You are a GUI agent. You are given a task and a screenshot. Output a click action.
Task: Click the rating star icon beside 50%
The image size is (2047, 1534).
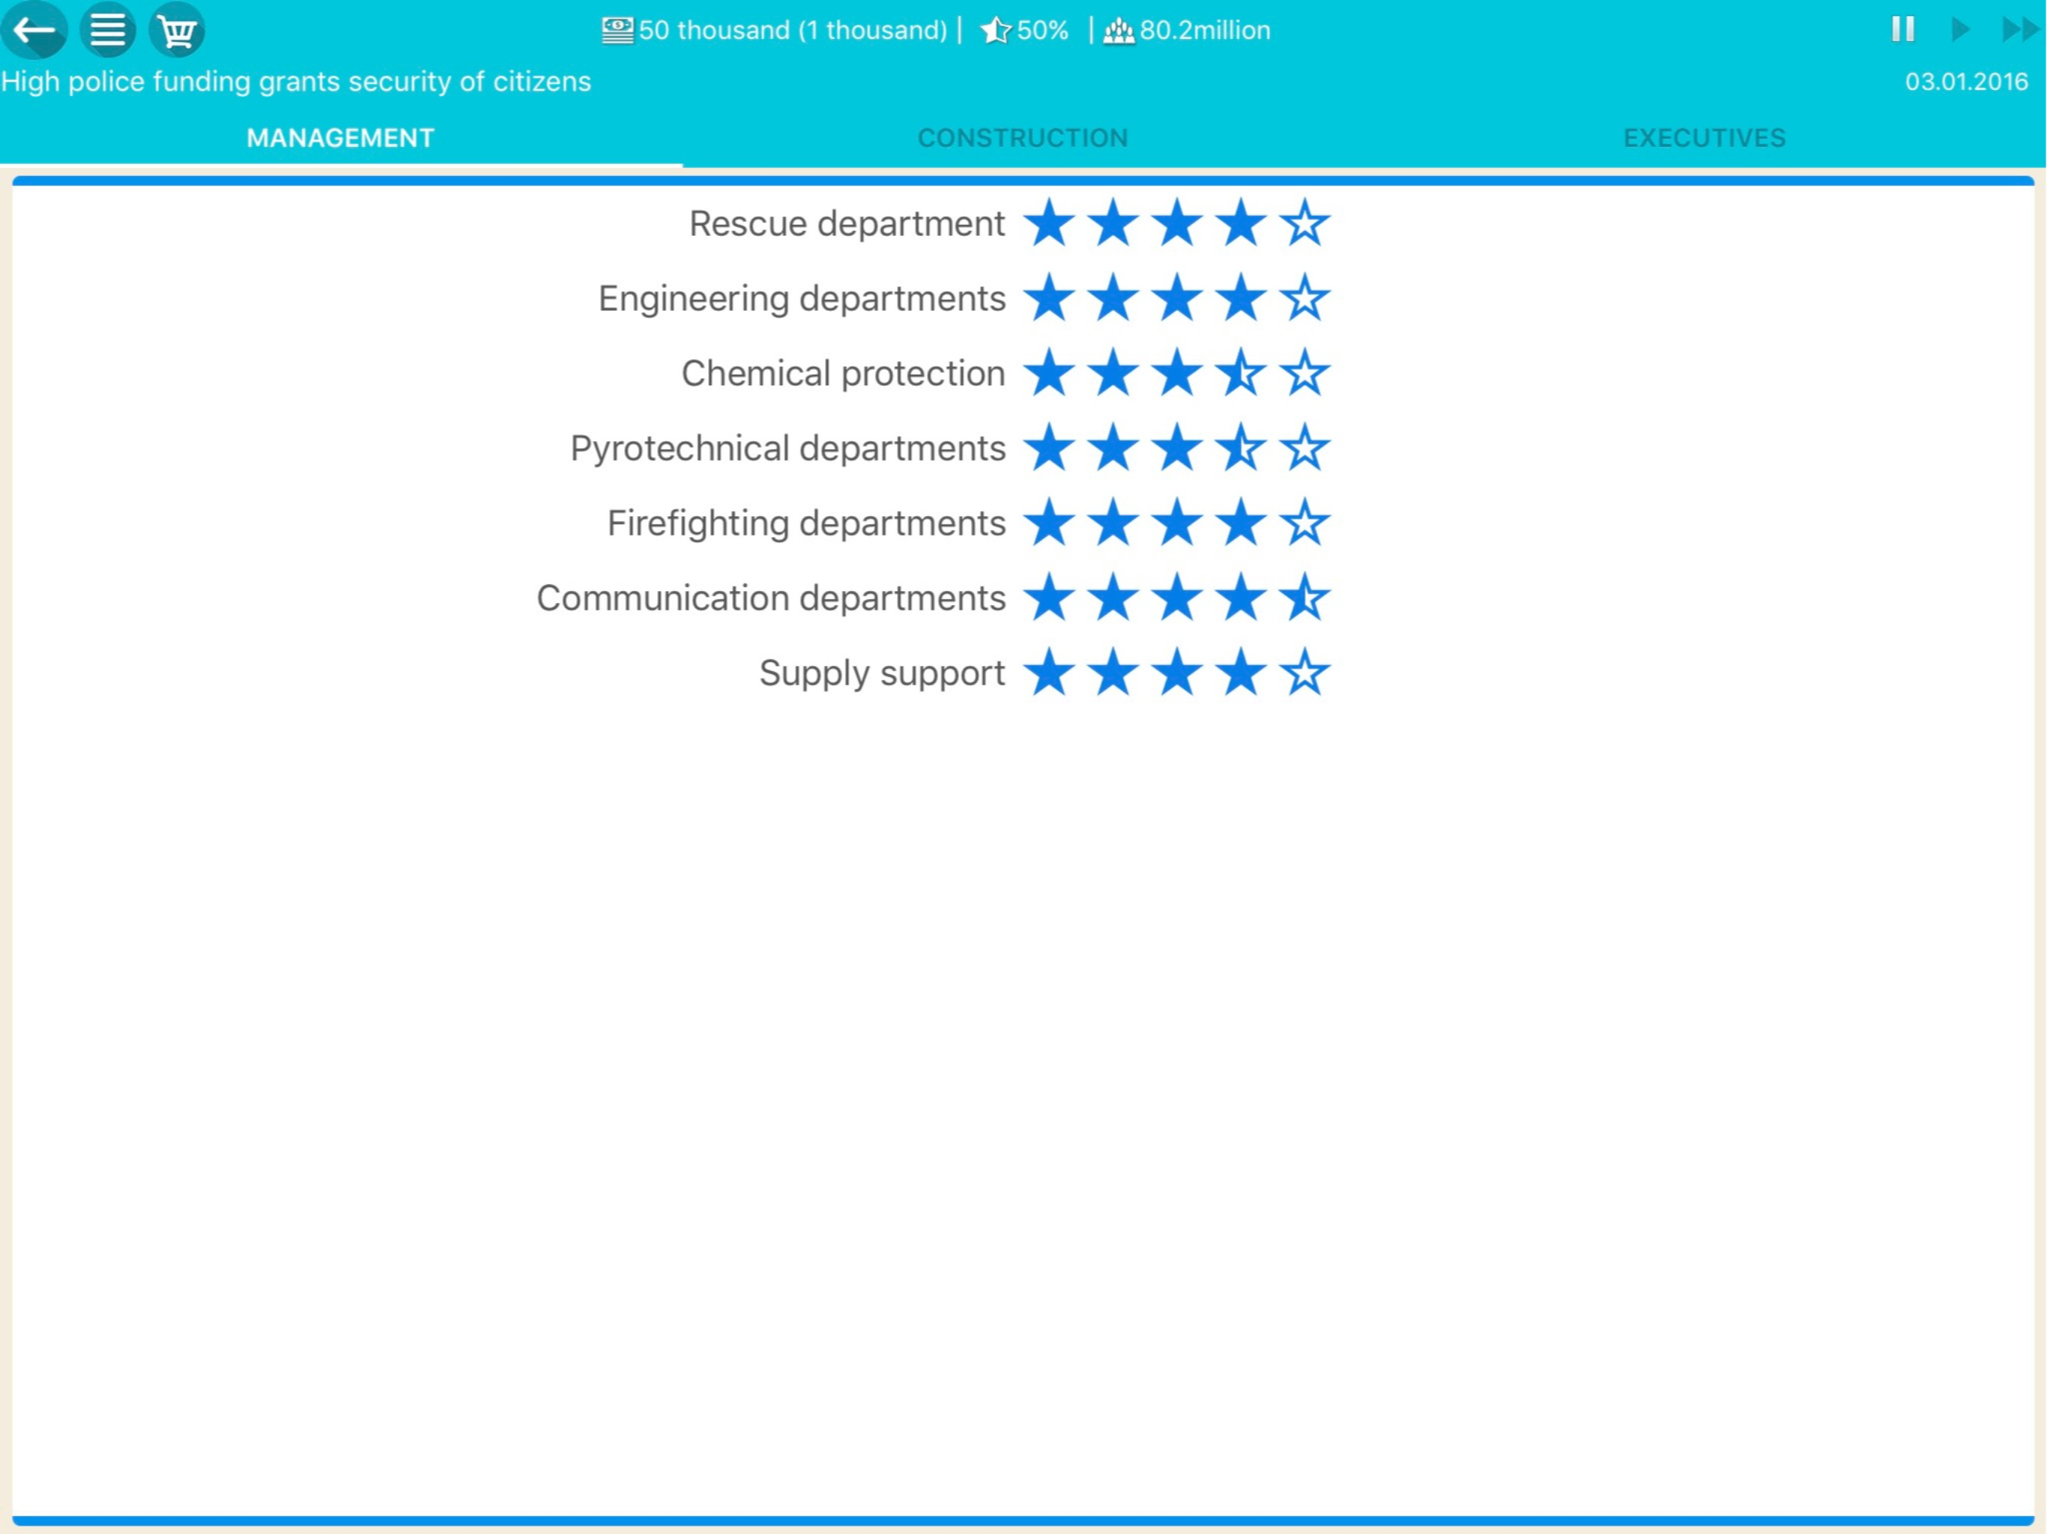coord(996,31)
